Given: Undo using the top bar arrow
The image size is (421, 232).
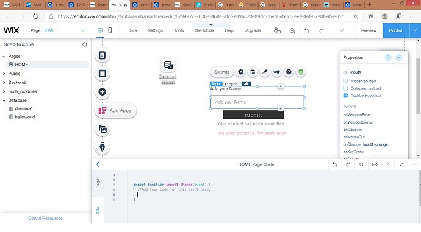Looking at the screenshot, I should [307, 30].
